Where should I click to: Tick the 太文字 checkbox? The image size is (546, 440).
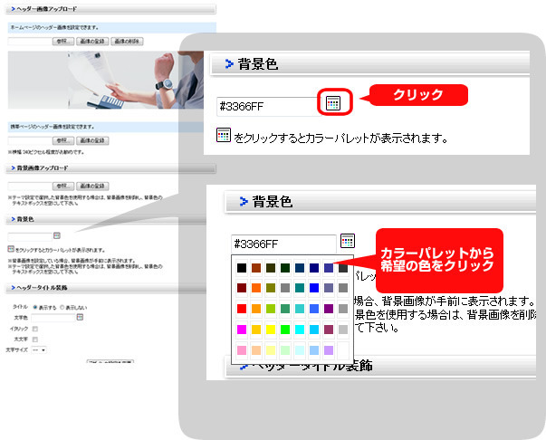[x=35, y=339]
